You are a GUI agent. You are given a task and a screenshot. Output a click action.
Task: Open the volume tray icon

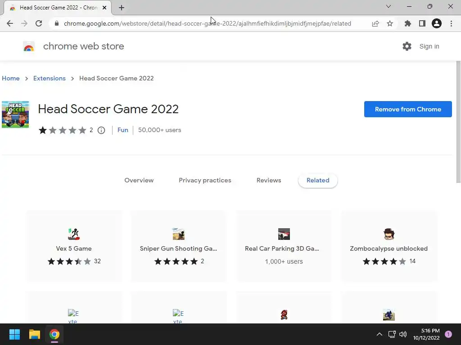click(x=403, y=334)
